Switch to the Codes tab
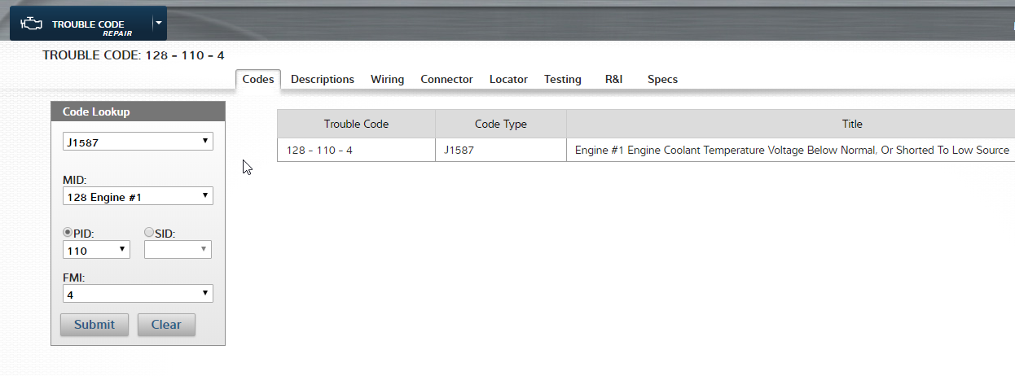The image size is (1015, 376). tap(258, 79)
